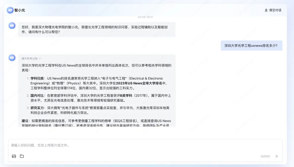294x167 pixels.
Task: Click the chevron arrow after 展开思考过程
Action: pyautogui.click(x=40, y=59)
